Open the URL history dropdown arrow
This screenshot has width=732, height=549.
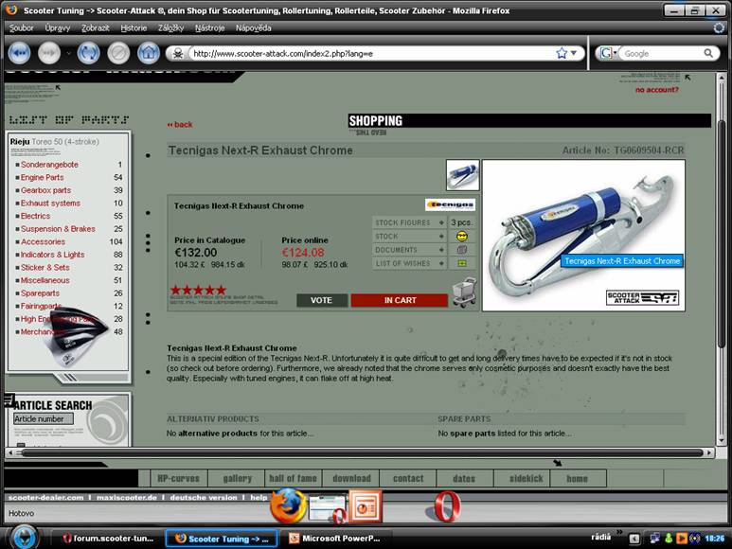tap(575, 54)
